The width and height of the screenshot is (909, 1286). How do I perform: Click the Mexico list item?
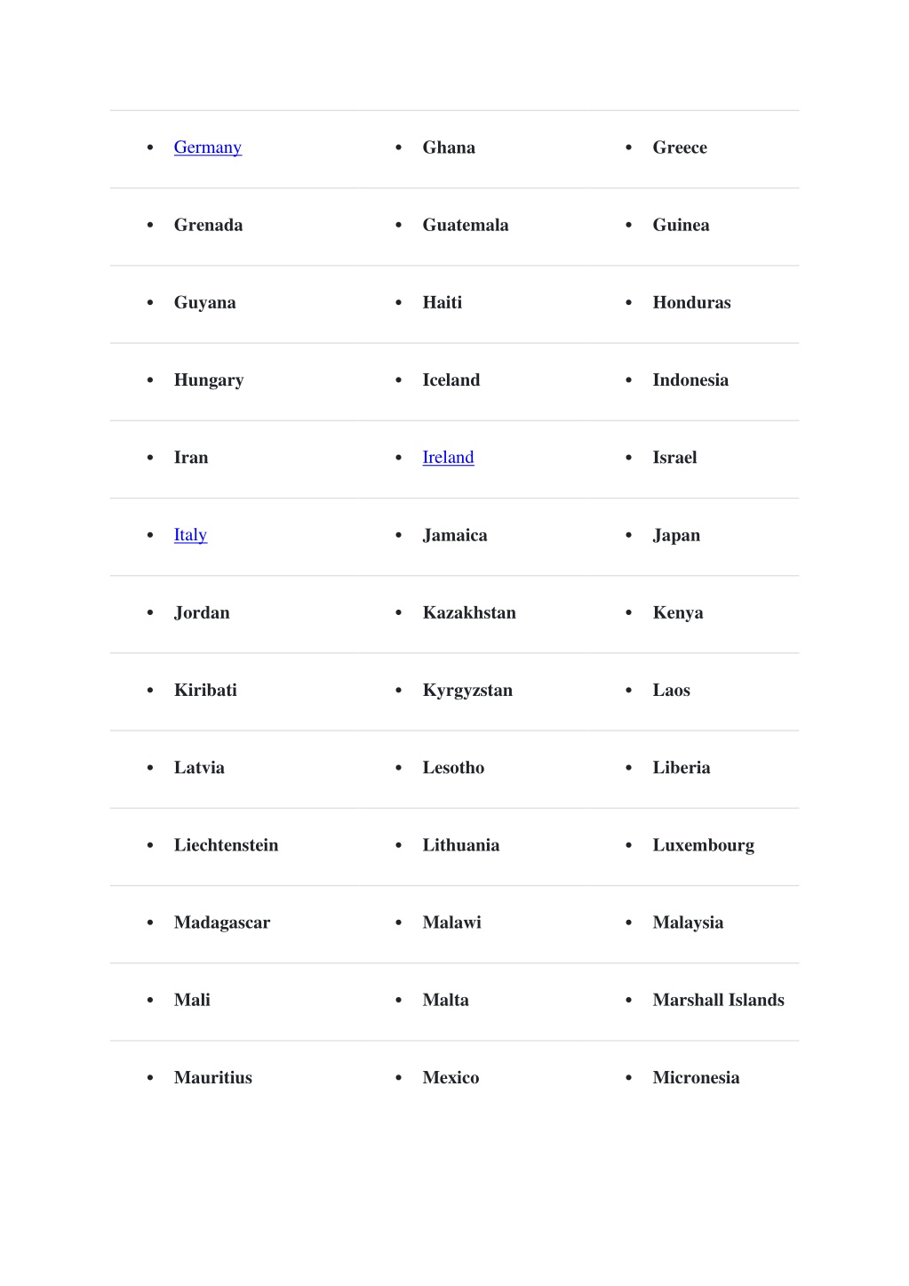[451, 1077]
